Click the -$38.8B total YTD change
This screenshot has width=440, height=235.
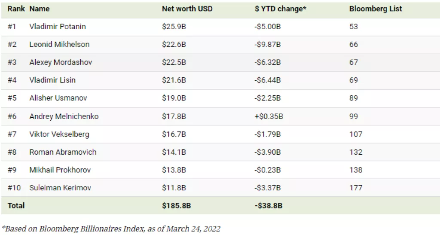tap(268, 205)
